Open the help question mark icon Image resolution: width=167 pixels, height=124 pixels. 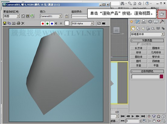tap(147, 4)
